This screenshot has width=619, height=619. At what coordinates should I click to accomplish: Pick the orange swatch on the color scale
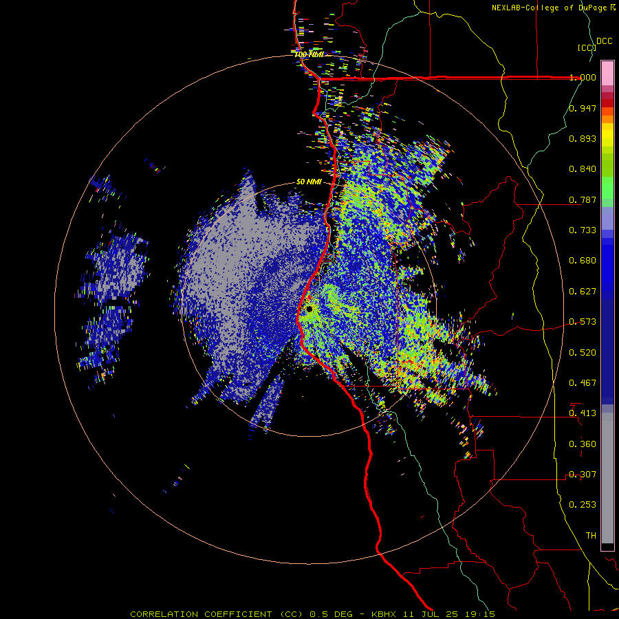point(607,119)
